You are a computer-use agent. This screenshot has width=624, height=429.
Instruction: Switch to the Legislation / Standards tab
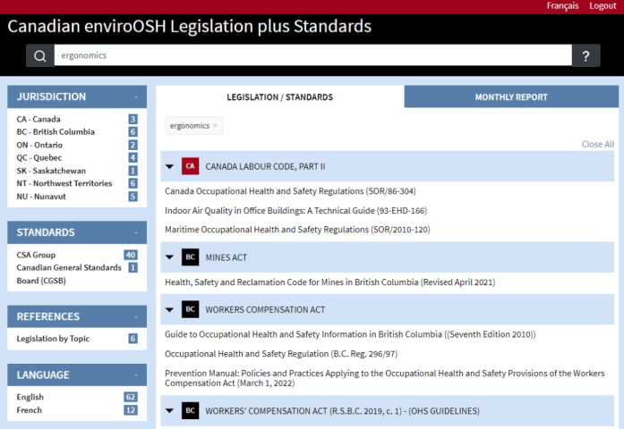(x=279, y=97)
